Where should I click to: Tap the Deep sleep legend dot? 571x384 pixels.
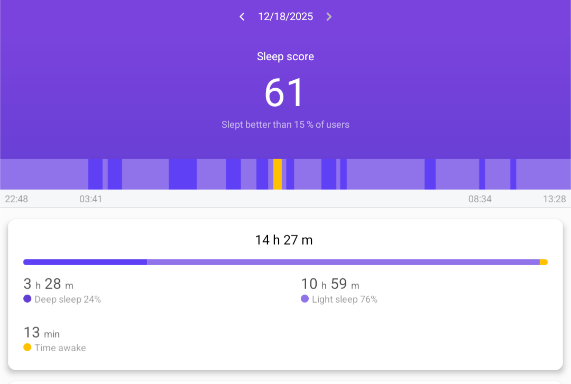click(x=27, y=299)
